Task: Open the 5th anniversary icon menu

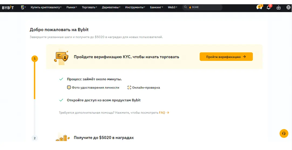Action: (23, 7)
